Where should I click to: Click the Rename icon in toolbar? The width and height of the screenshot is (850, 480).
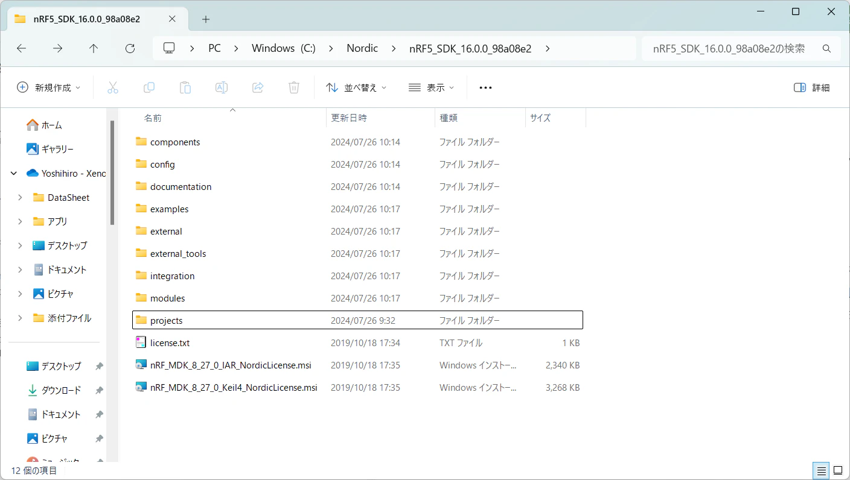(222, 87)
